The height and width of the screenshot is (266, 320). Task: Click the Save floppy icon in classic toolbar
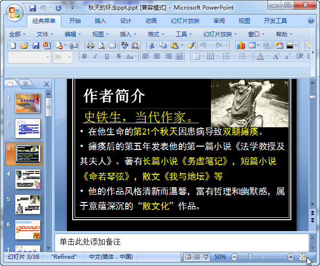pyautogui.click(x=36, y=45)
